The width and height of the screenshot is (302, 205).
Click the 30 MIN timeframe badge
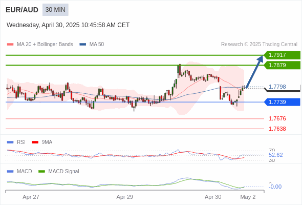coord(55,10)
